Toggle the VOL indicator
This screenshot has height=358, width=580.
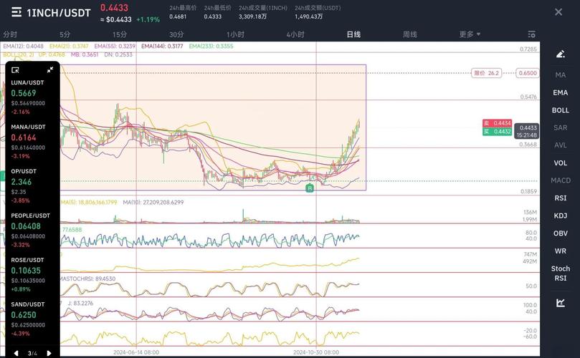click(561, 163)
